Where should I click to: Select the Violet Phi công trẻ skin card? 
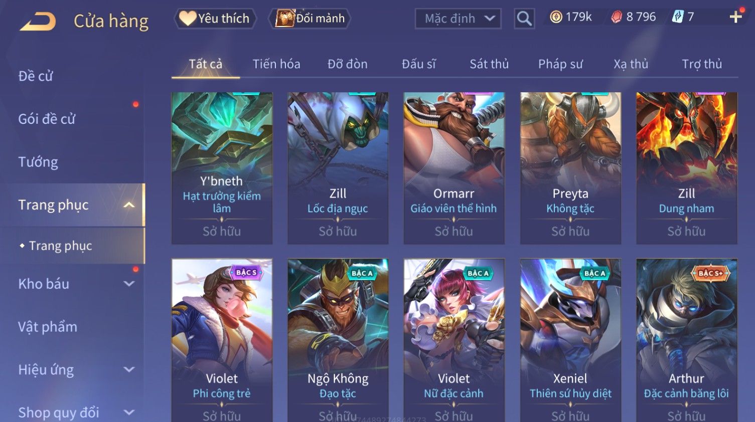point(222,340)
